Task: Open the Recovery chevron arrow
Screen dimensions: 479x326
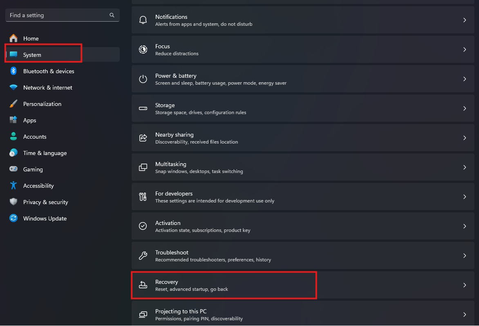Action: [x=464, y=285]
